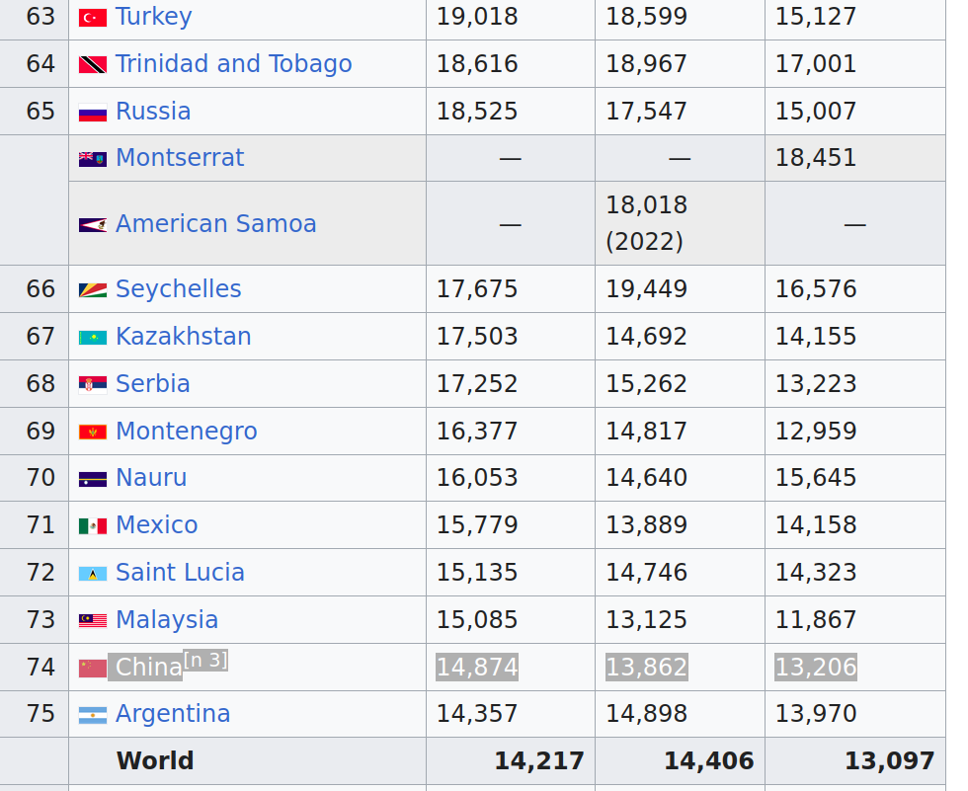Open the Malaysia link
This screenshot has height=791, width=968.
click(x=167, y=620)
